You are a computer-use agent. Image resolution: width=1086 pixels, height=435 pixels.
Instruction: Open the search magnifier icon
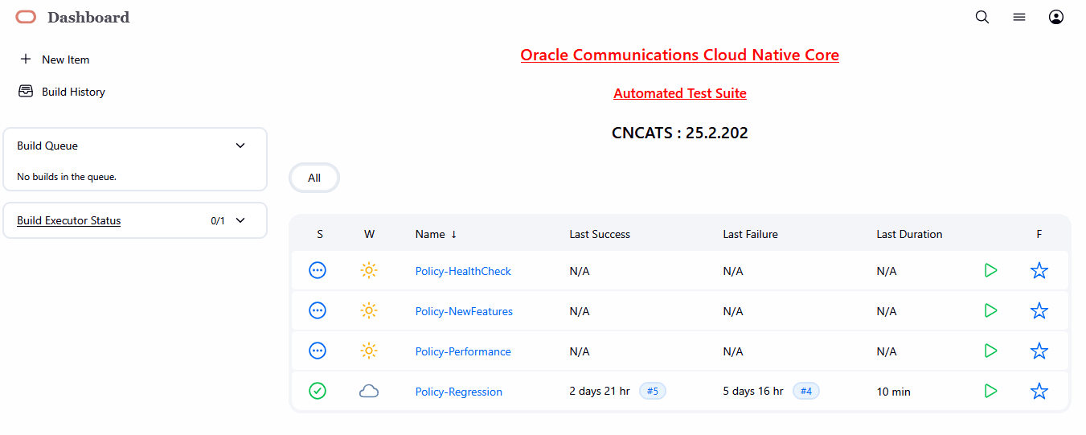click(x=982, y=17)
